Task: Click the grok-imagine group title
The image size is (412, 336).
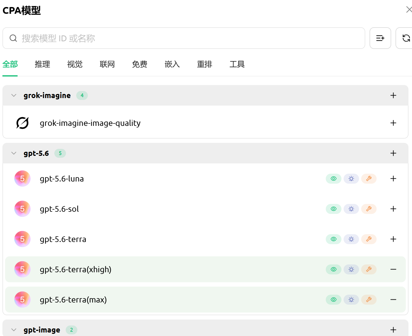Action: 47,96
